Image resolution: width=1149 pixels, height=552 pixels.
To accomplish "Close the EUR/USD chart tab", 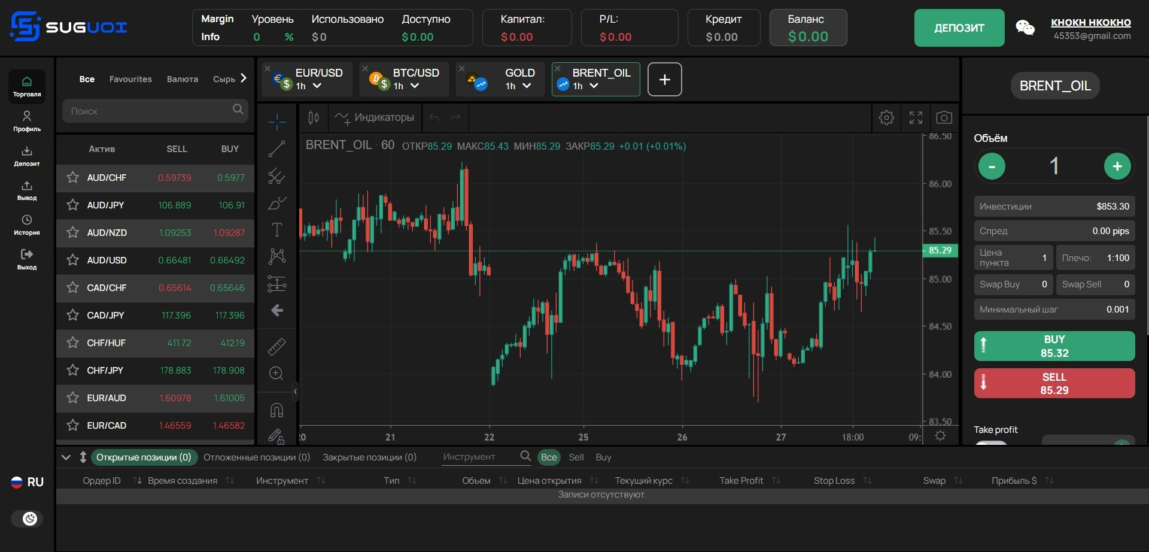I will [x=268, y=68].
